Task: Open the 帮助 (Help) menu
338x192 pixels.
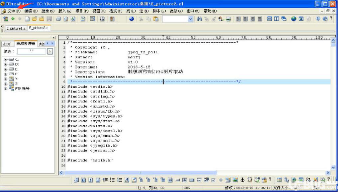Action: [x=210, y=11]
